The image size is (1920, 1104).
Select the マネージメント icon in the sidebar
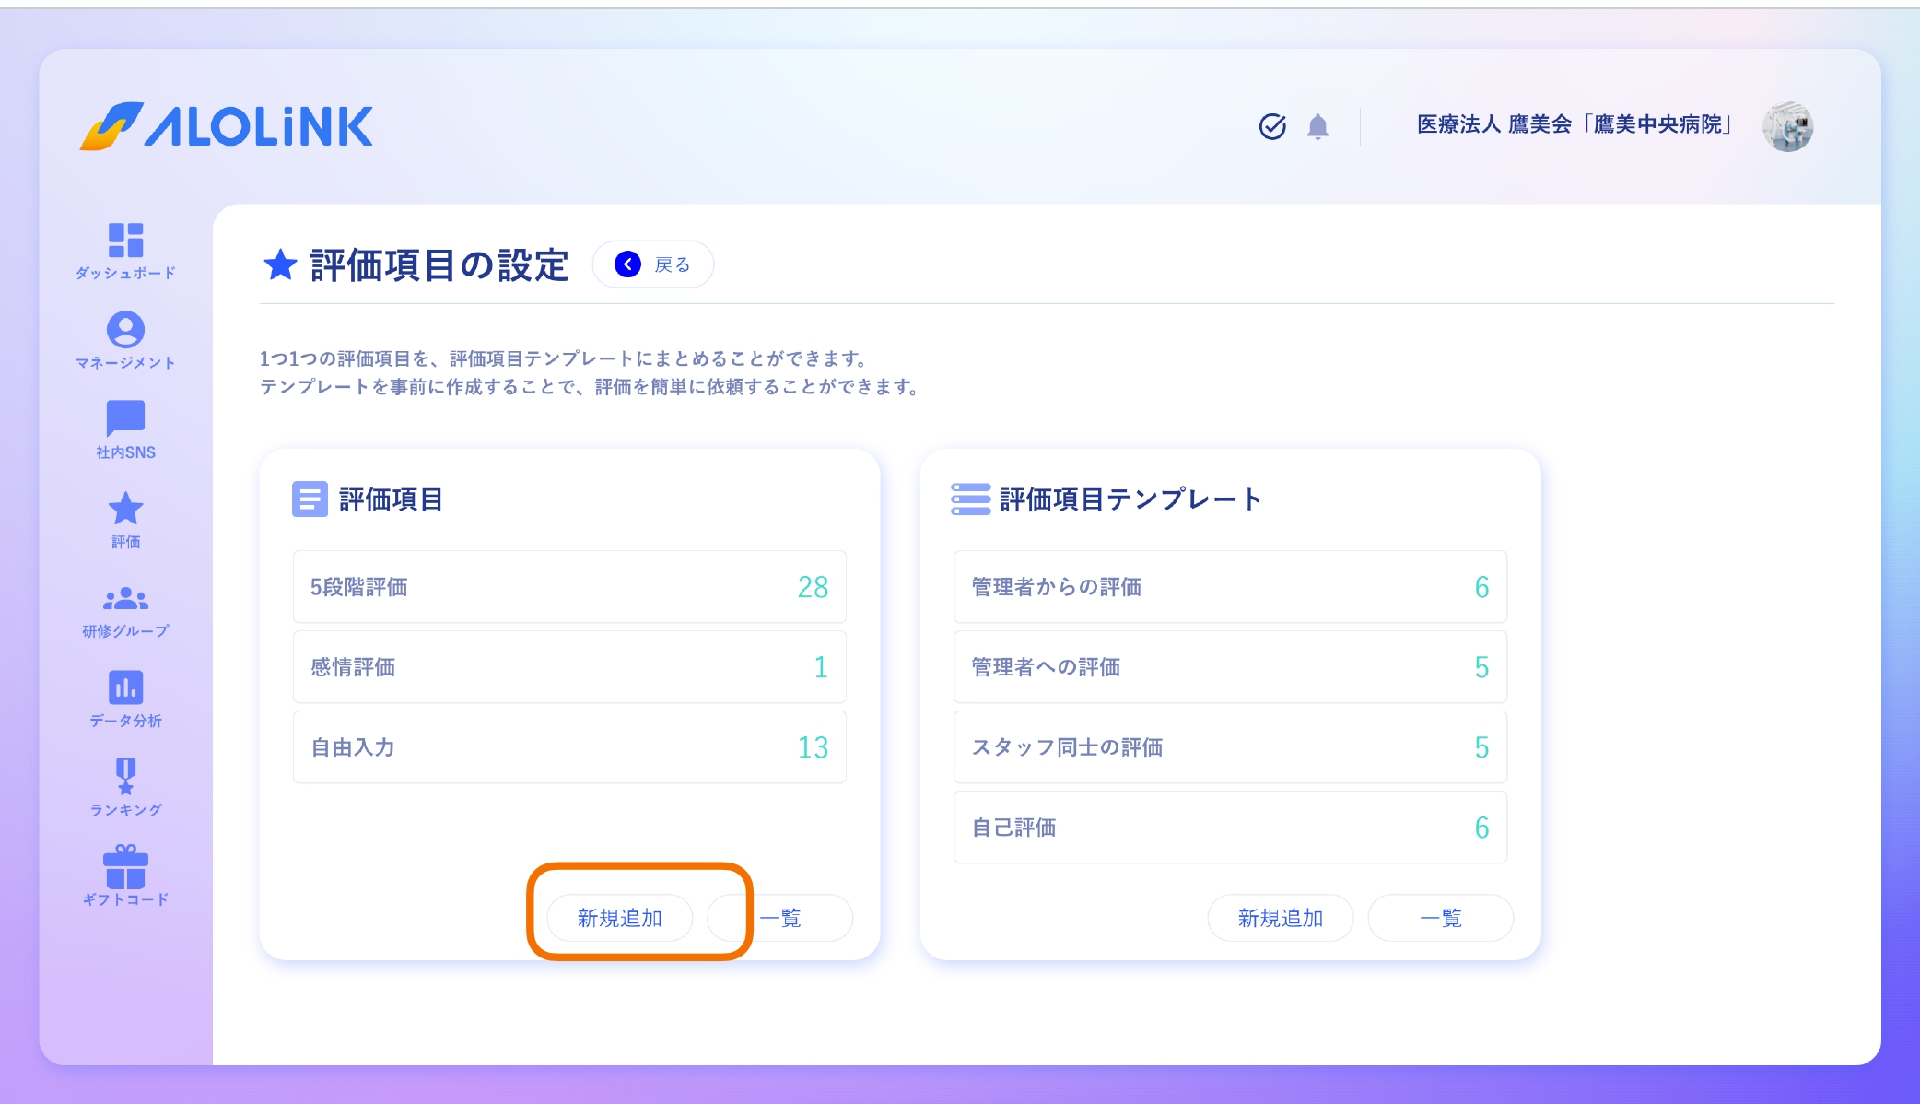(x=126, y=331)
